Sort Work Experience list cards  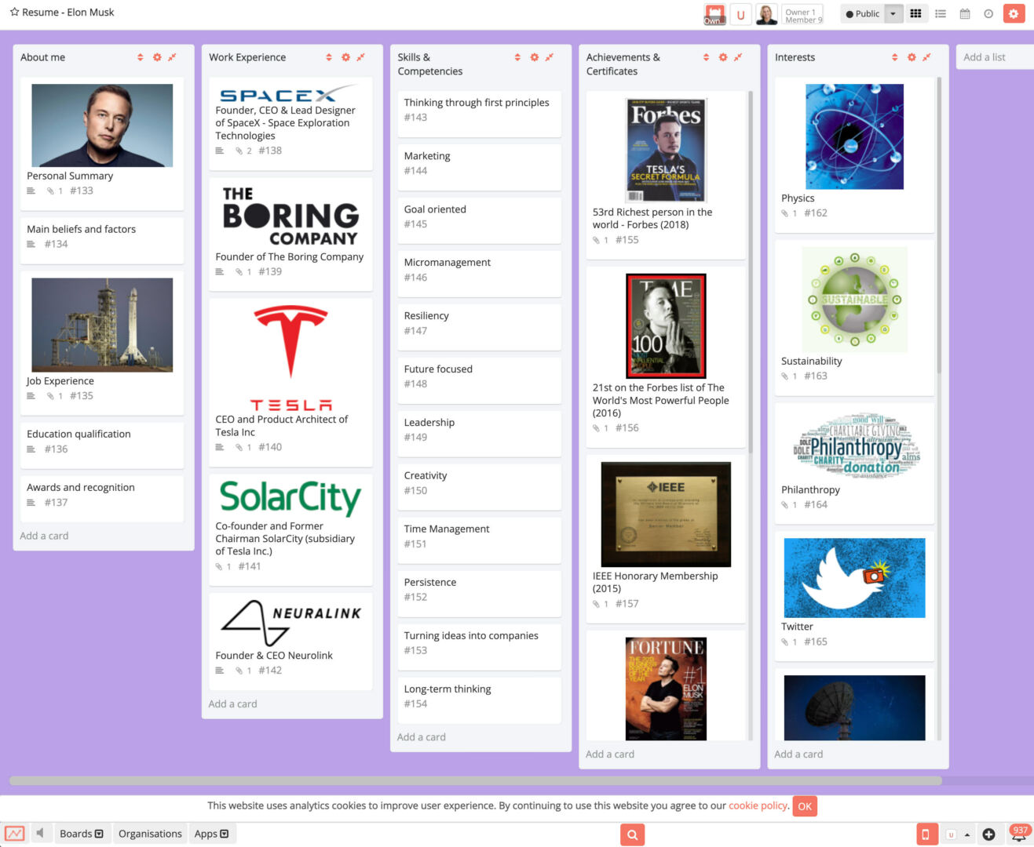click(329, 57)
